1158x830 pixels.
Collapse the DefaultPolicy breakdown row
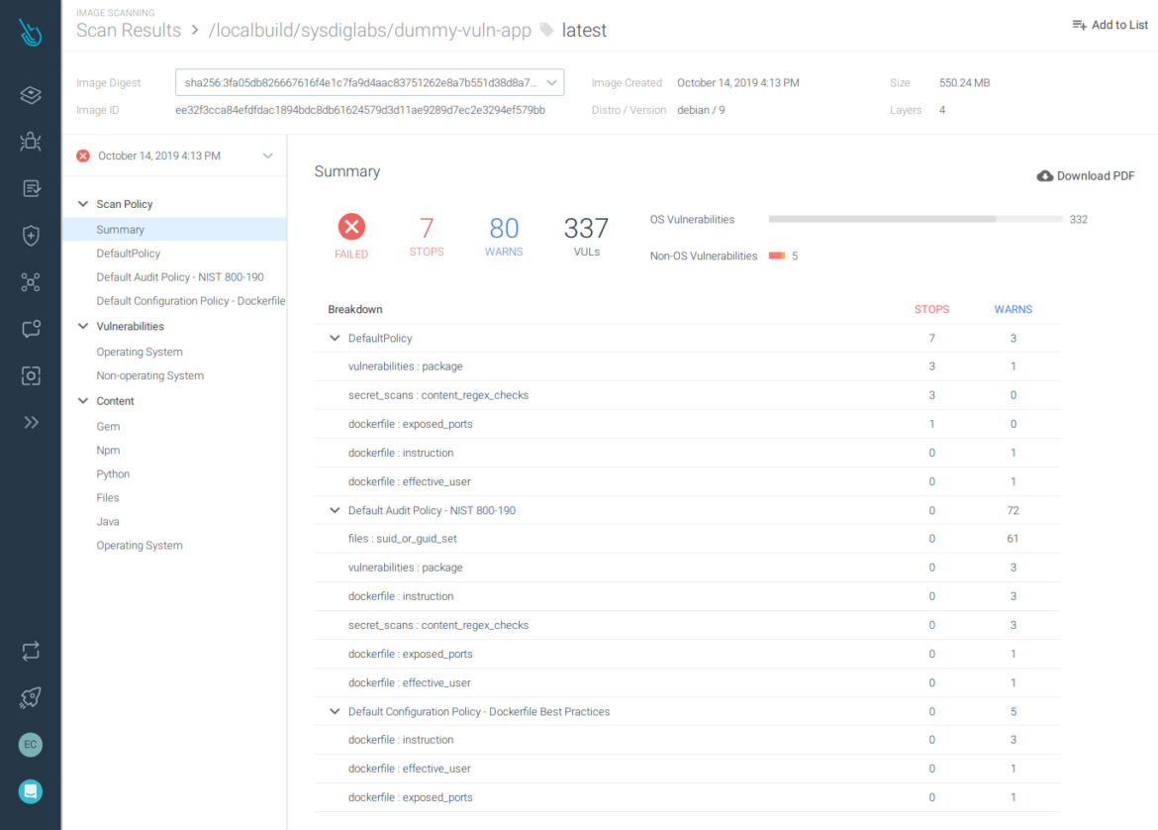point(335,338)
